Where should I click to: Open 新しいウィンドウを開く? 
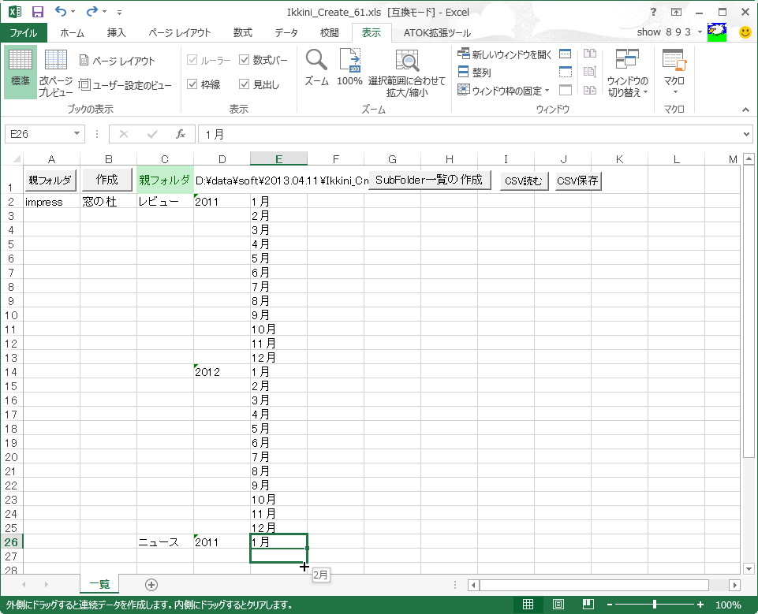click(504, 54)
